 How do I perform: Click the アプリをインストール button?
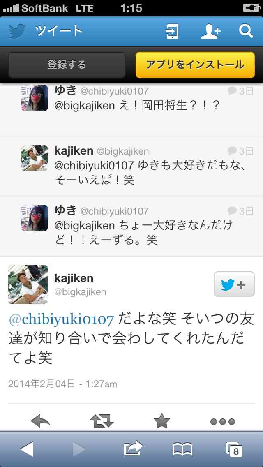195,65
